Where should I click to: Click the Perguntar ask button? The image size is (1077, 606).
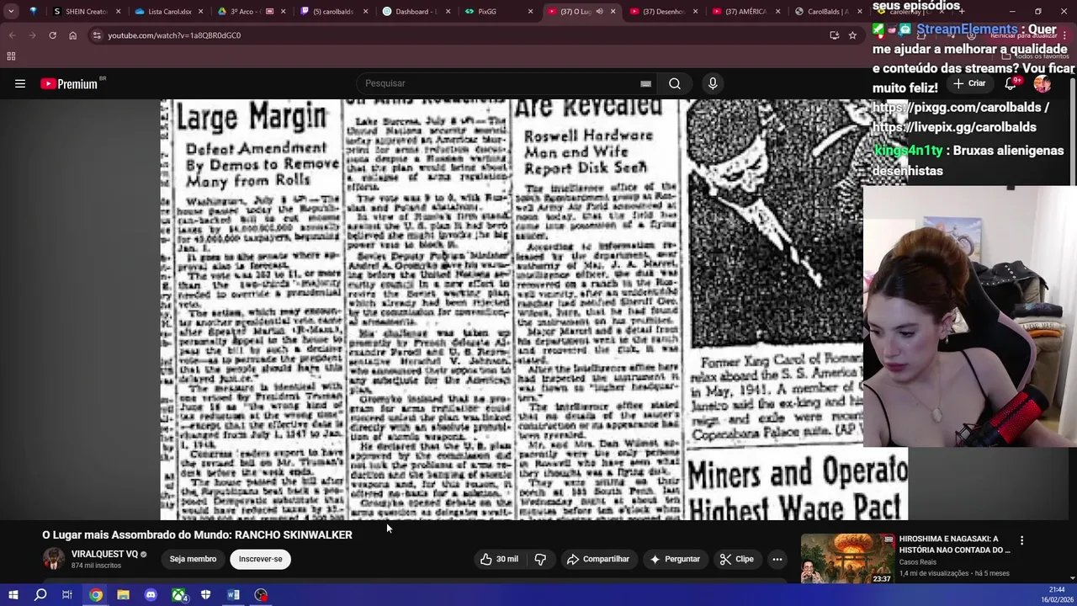pyautogui.click(x=675, y=559)
